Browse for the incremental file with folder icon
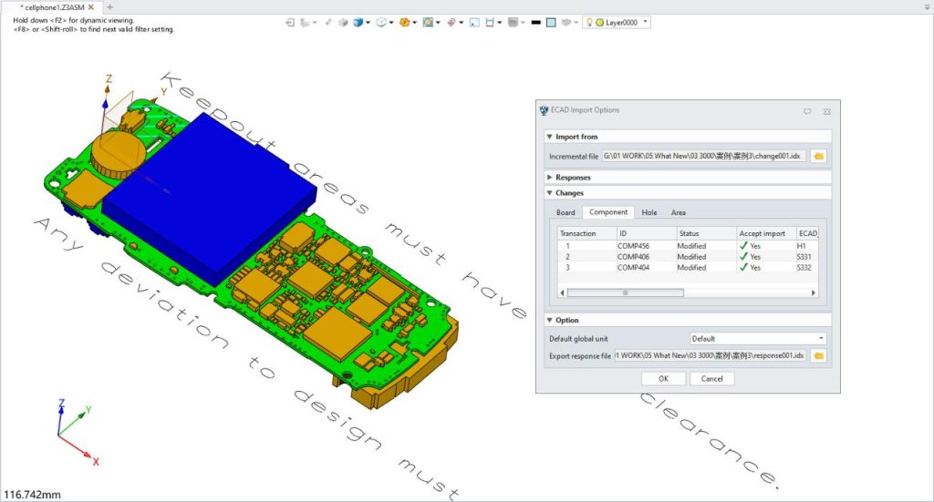This screenshot has height=502, width=934. [818, 156]
